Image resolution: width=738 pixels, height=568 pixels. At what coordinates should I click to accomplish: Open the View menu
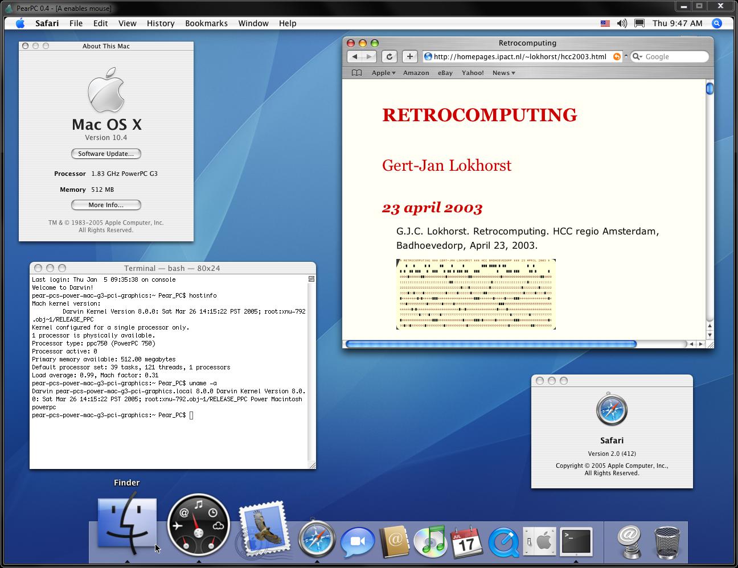(128, 23)
